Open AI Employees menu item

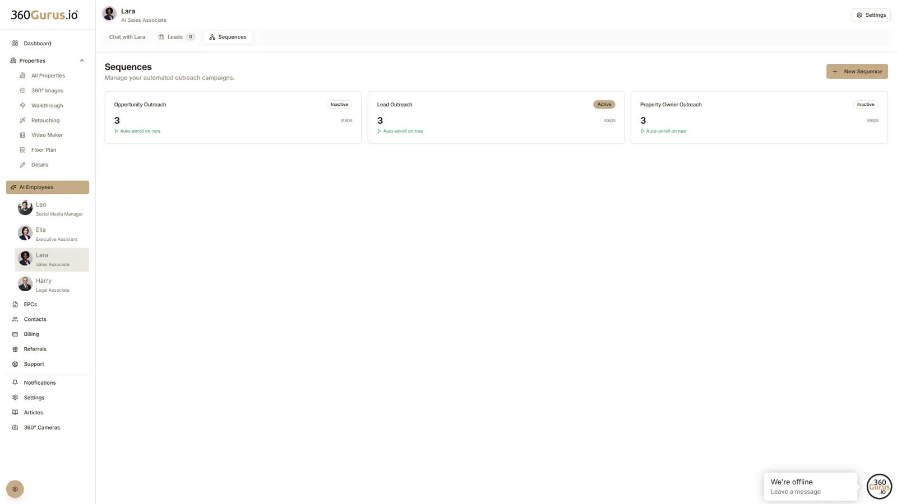tap(48, 187)
